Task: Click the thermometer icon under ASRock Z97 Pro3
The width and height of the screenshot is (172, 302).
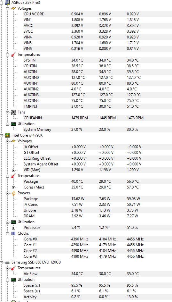Action: point(13,55)
